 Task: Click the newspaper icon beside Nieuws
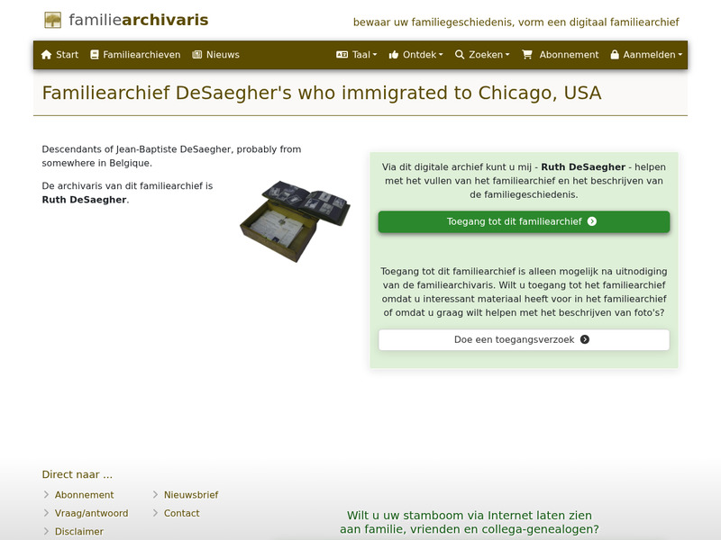(197, 55)
